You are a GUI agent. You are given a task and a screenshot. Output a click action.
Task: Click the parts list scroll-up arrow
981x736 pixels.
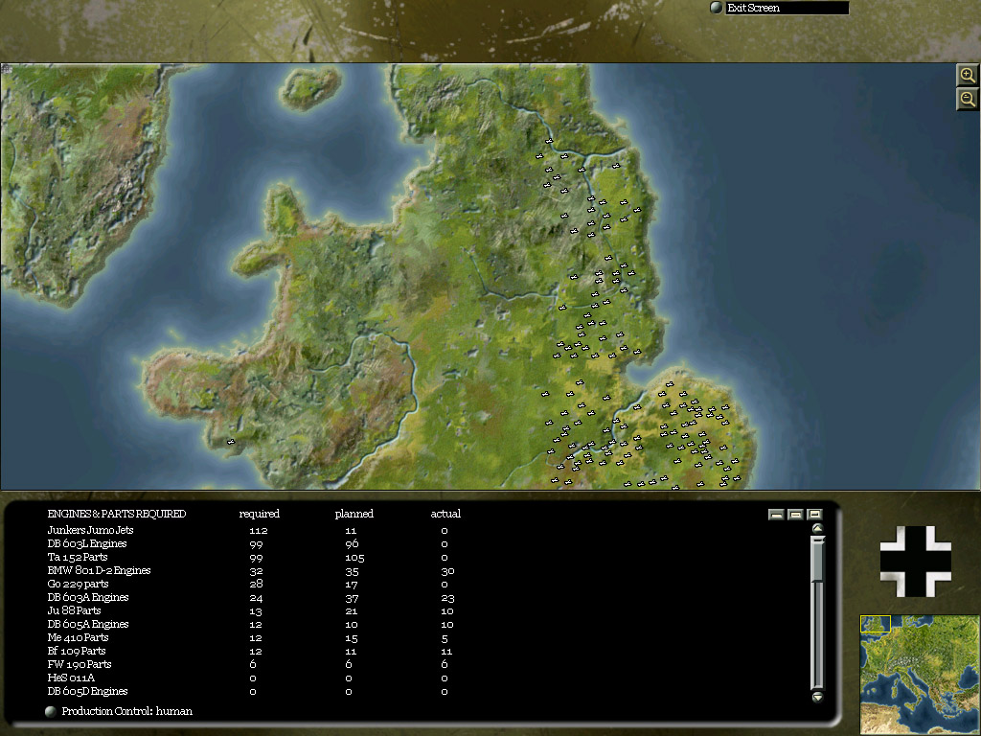[x=817, y=528]
